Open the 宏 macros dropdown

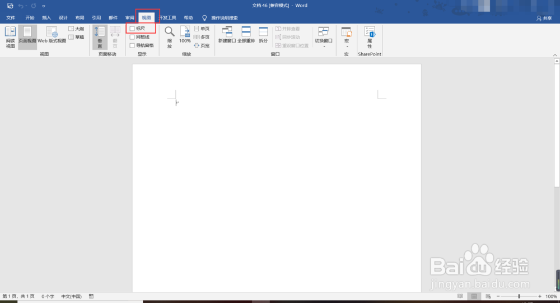(346, 37)
